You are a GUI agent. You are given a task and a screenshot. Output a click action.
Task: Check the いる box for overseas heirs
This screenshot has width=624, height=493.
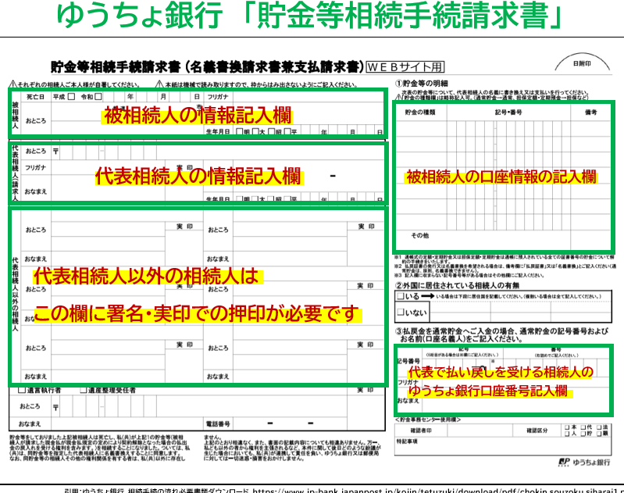(401, 297)
